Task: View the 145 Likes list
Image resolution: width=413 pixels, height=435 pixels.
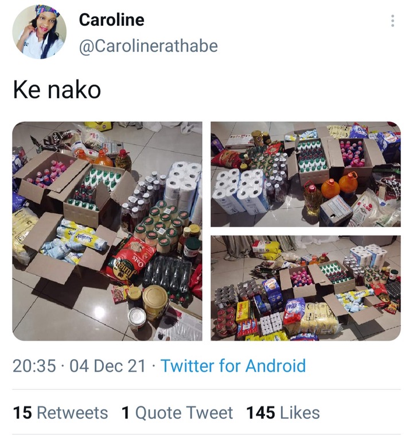Action: (x=283, y=413)
